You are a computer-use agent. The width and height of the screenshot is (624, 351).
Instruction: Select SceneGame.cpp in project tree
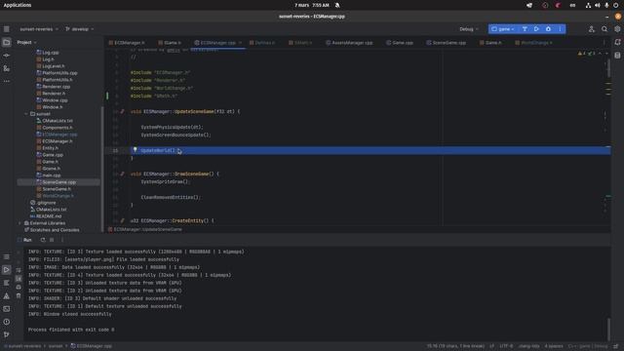58,182
